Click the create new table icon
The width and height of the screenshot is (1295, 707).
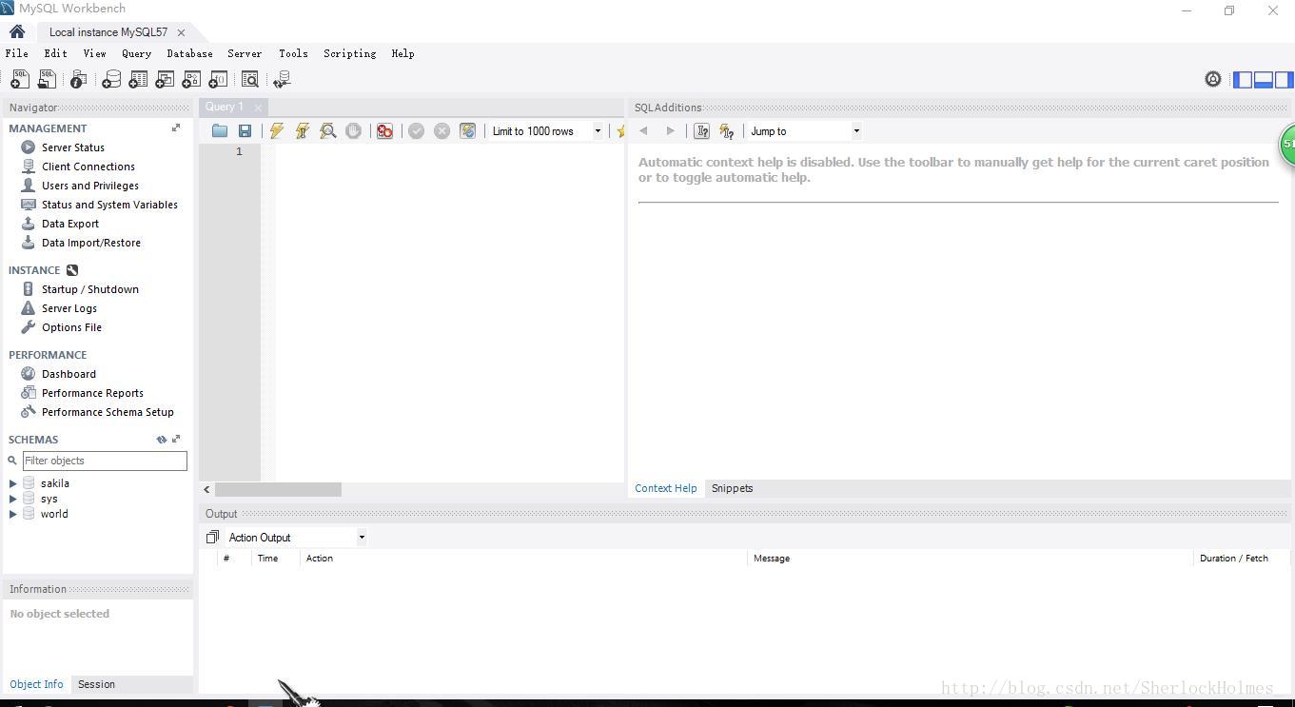tap(138, 80)
